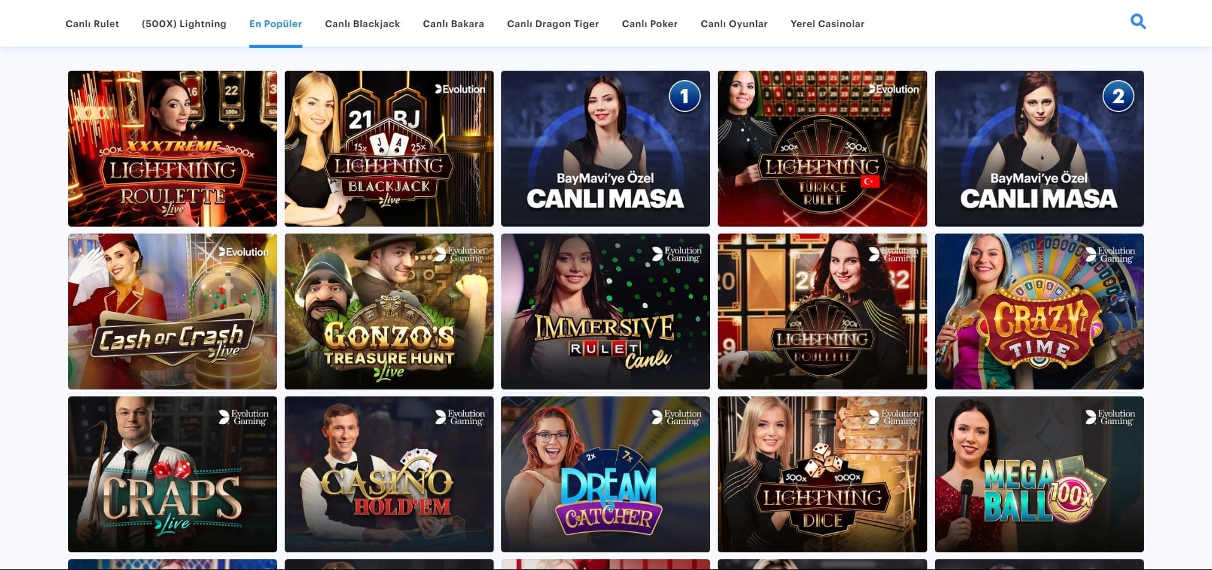Open Lightning Dice game thumbnail

click(822, 474)
